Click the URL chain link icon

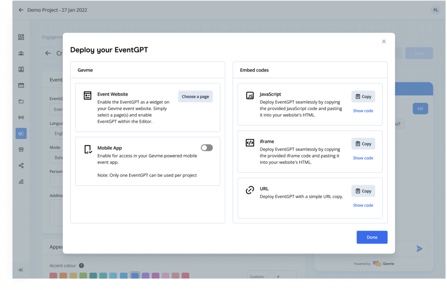[x=250, y=190]
